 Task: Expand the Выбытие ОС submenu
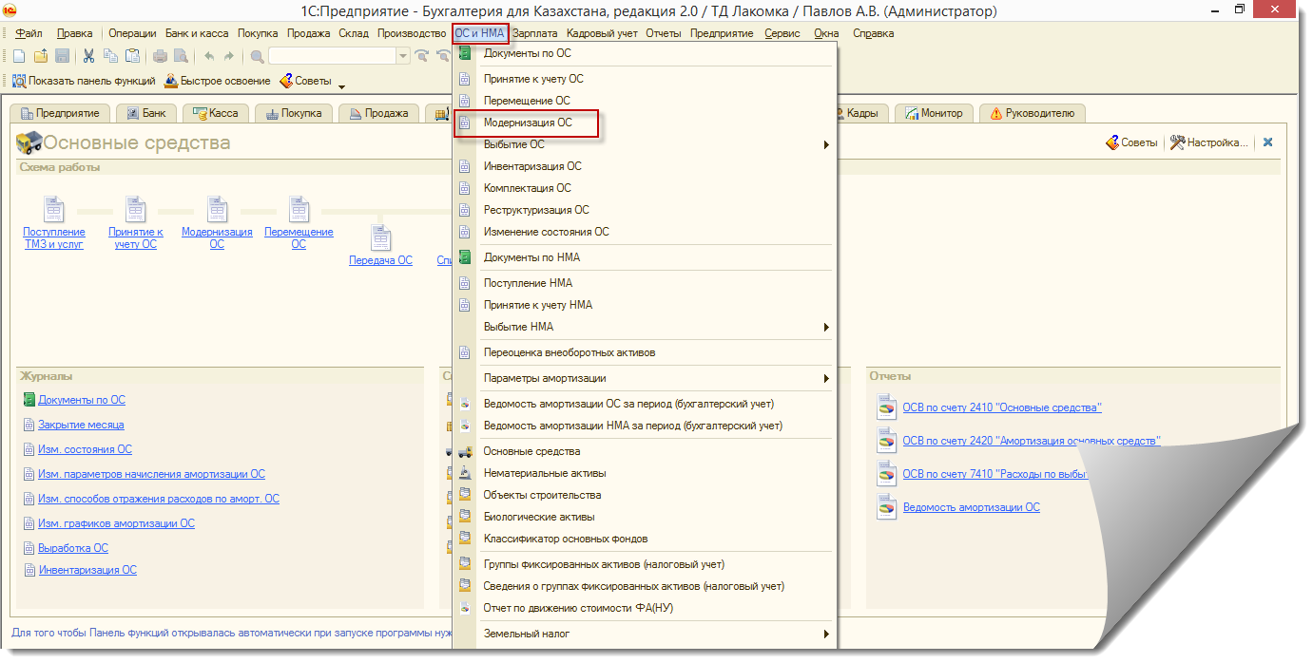826,144
